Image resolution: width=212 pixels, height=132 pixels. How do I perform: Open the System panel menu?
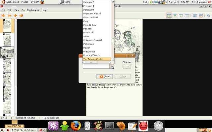click(x=35, y=2)
